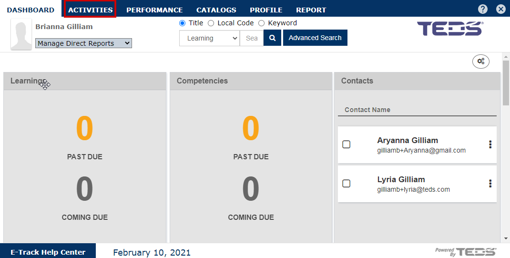Select the Keyword radio button
Viewport: 510px width, 258px height.
pyautogui.click(x=261, y=23)
